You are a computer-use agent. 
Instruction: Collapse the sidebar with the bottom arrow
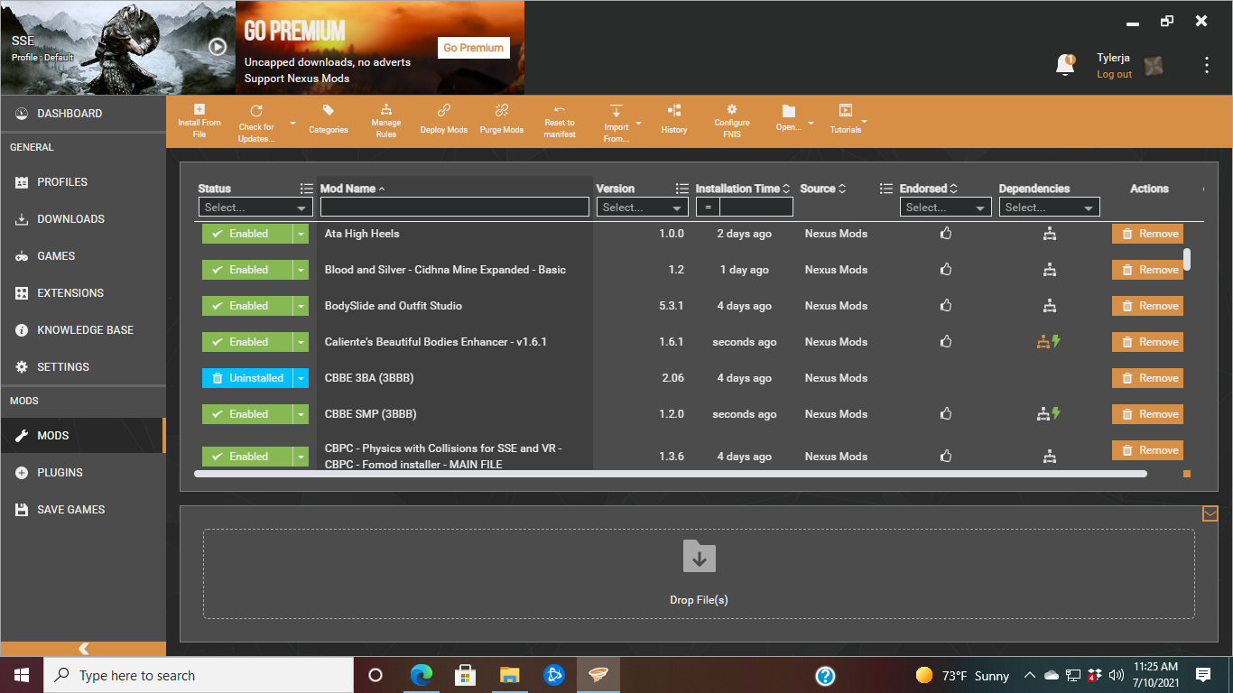pyautogui.click(x=83, y=649)
